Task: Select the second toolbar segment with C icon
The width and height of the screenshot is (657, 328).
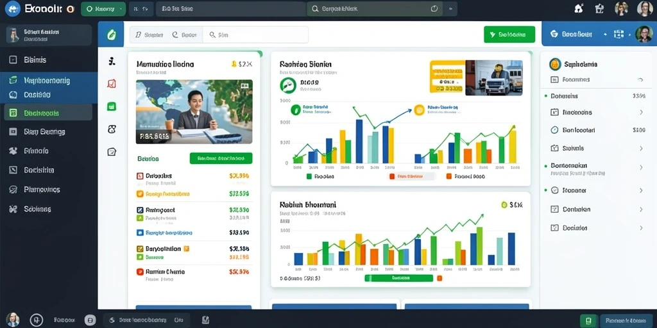Action: (185, 35)
